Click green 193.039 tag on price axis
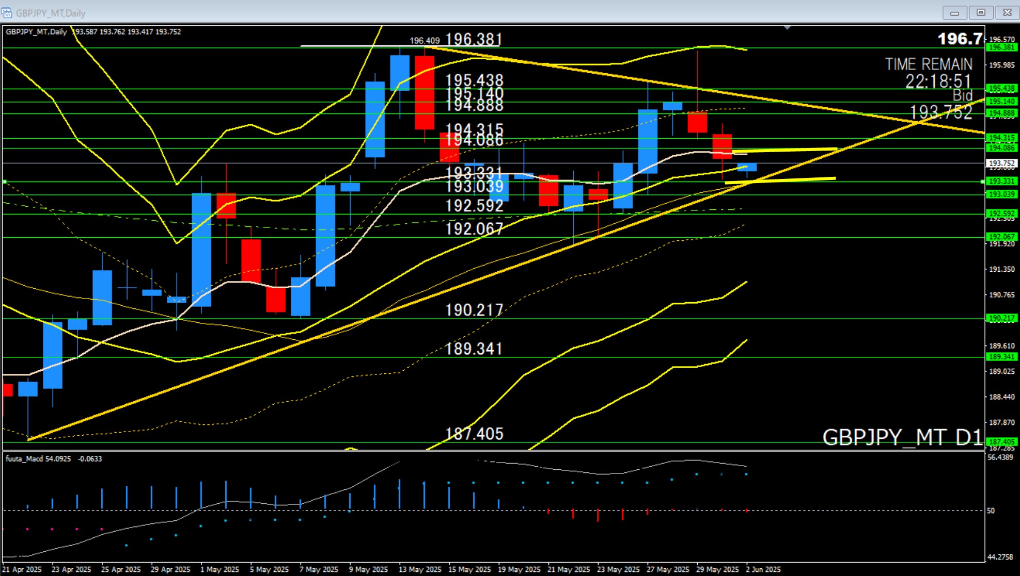Image resolution: width=1020 pixels, height=576 pixels. (x=1001, y=194)
